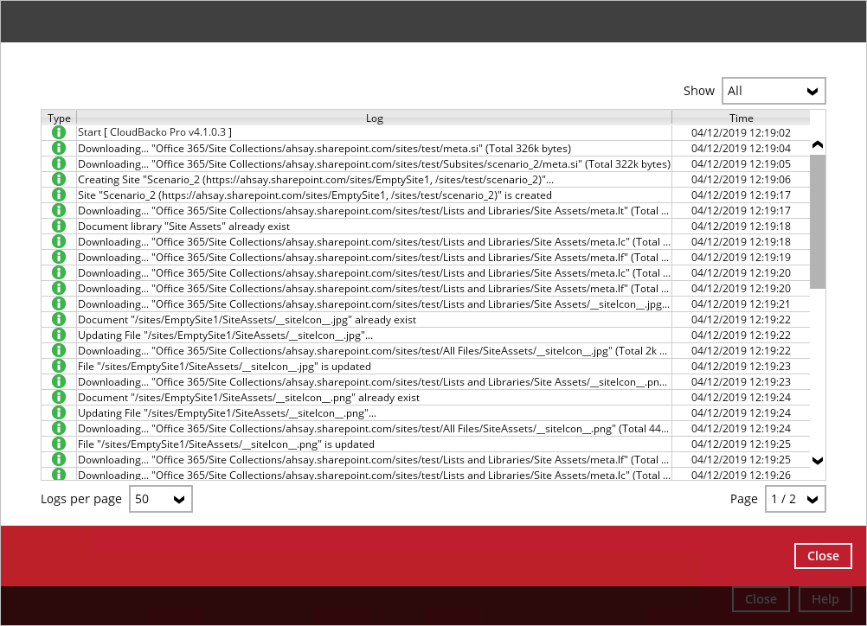Click time cell 04/12/2019 12:19:26

tap(741, 475)
